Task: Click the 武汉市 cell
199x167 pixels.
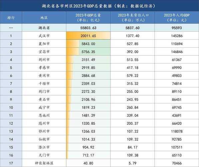Action: 44,36
